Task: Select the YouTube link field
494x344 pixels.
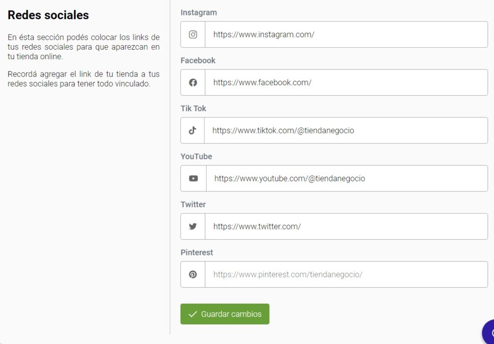Action: [347, 178]
